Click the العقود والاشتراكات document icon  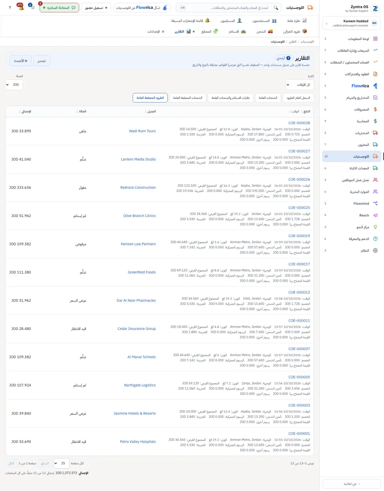[375, 74]
